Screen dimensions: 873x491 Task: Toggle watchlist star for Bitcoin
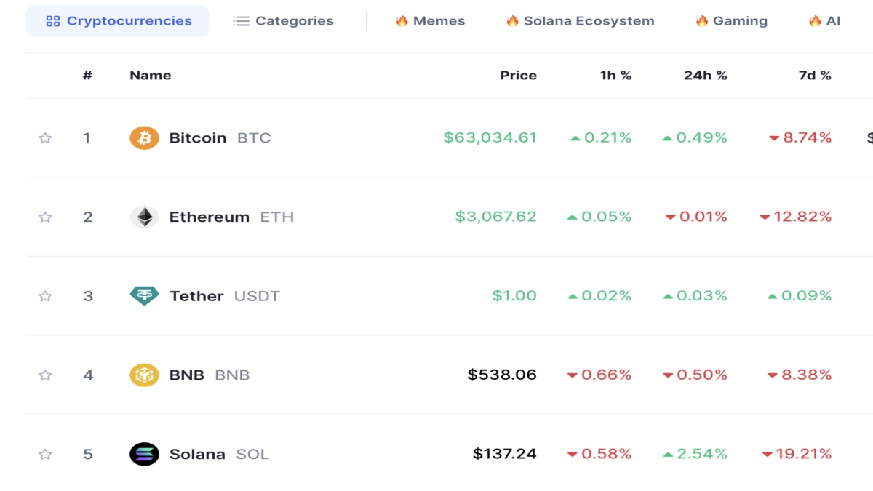[45, 137]
